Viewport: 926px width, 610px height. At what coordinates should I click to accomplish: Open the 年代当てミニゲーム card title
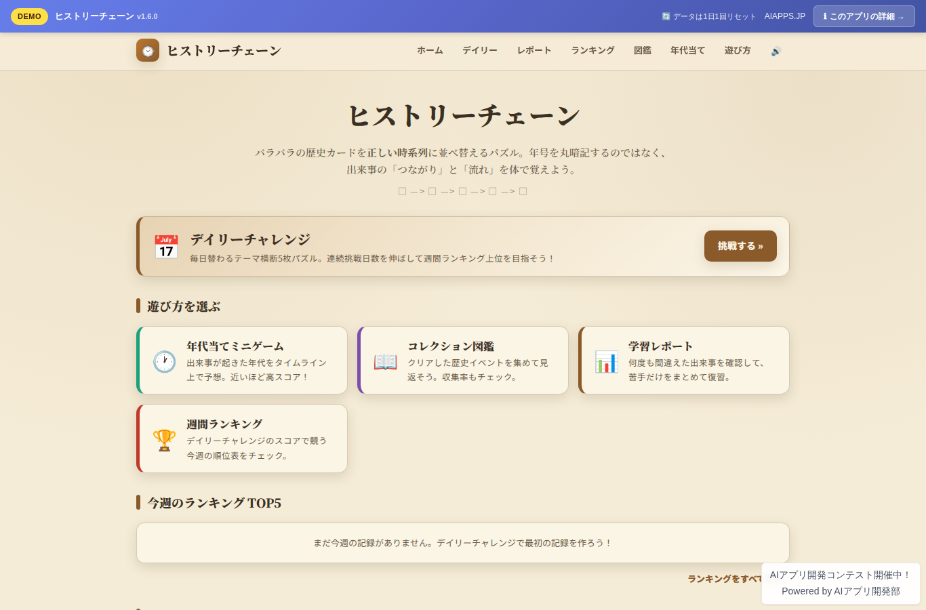(x=235, y=346)
